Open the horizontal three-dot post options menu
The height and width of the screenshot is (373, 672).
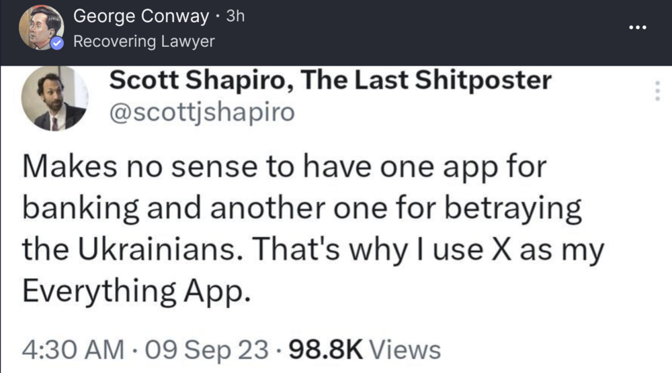point(637,28)
